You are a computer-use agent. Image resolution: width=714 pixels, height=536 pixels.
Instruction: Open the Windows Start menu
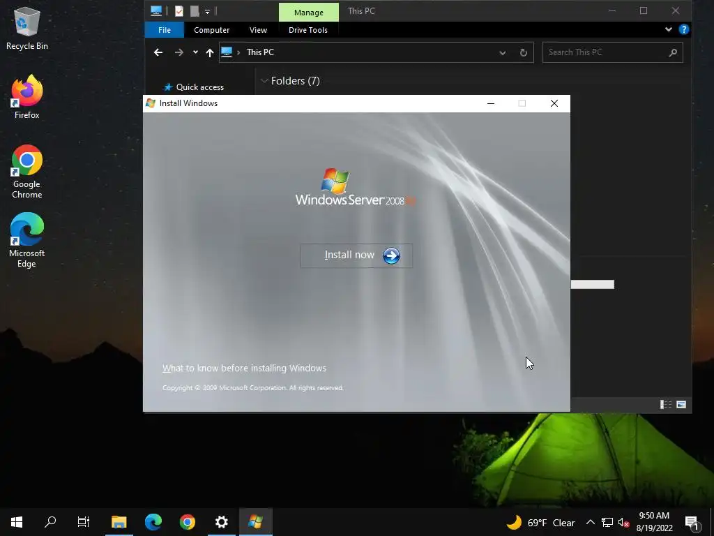(x=17, y=522)
